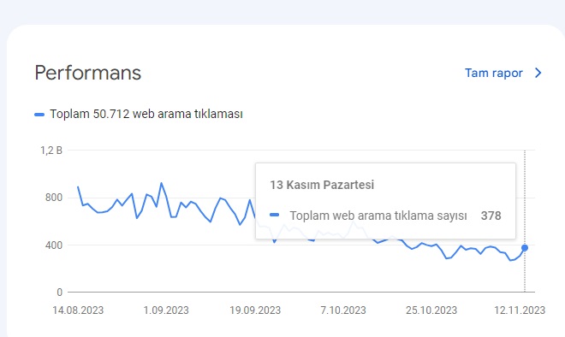This screenshot has height=337, width=565.
Task: Click the 12.11.2023 date axis label
Action: point(520,310)
